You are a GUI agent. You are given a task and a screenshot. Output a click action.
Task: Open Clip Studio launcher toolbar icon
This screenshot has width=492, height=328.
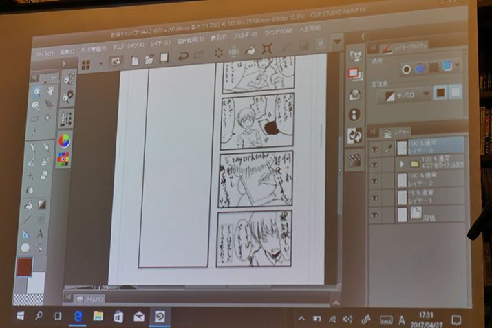[x=116, y=63]
